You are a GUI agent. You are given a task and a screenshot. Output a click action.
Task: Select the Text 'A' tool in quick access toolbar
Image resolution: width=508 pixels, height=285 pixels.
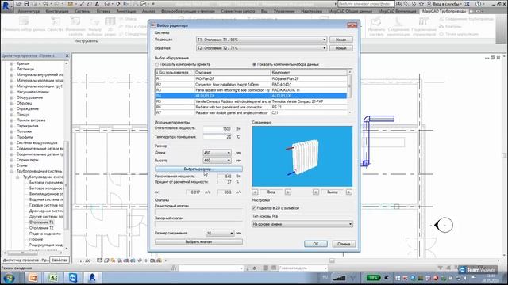[x=97, y=4]
